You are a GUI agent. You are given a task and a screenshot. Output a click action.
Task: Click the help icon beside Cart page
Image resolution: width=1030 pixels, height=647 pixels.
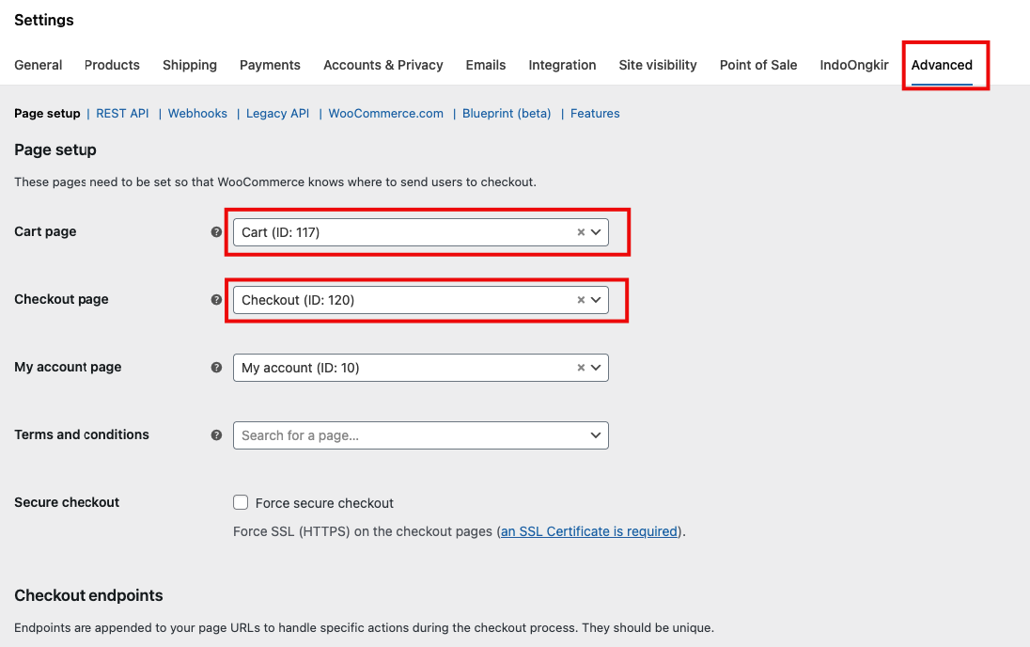pyautogui.click(x=217, y=232)
